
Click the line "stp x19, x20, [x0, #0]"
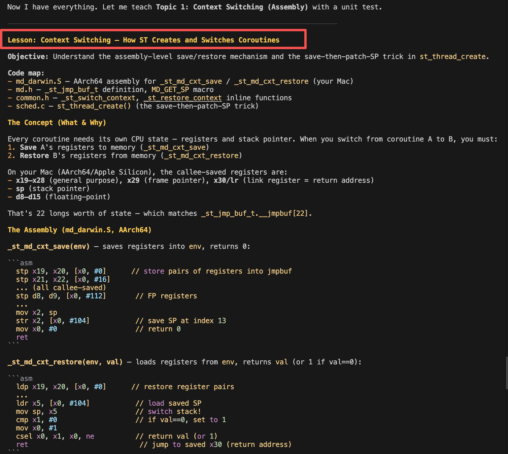61,271
